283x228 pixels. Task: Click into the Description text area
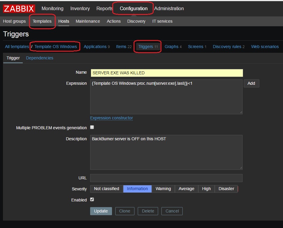click(166, 152)
